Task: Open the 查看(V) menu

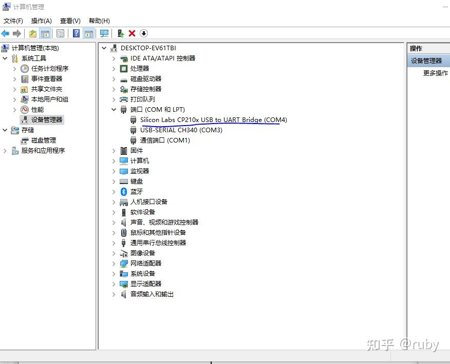Action: point(69,21)
